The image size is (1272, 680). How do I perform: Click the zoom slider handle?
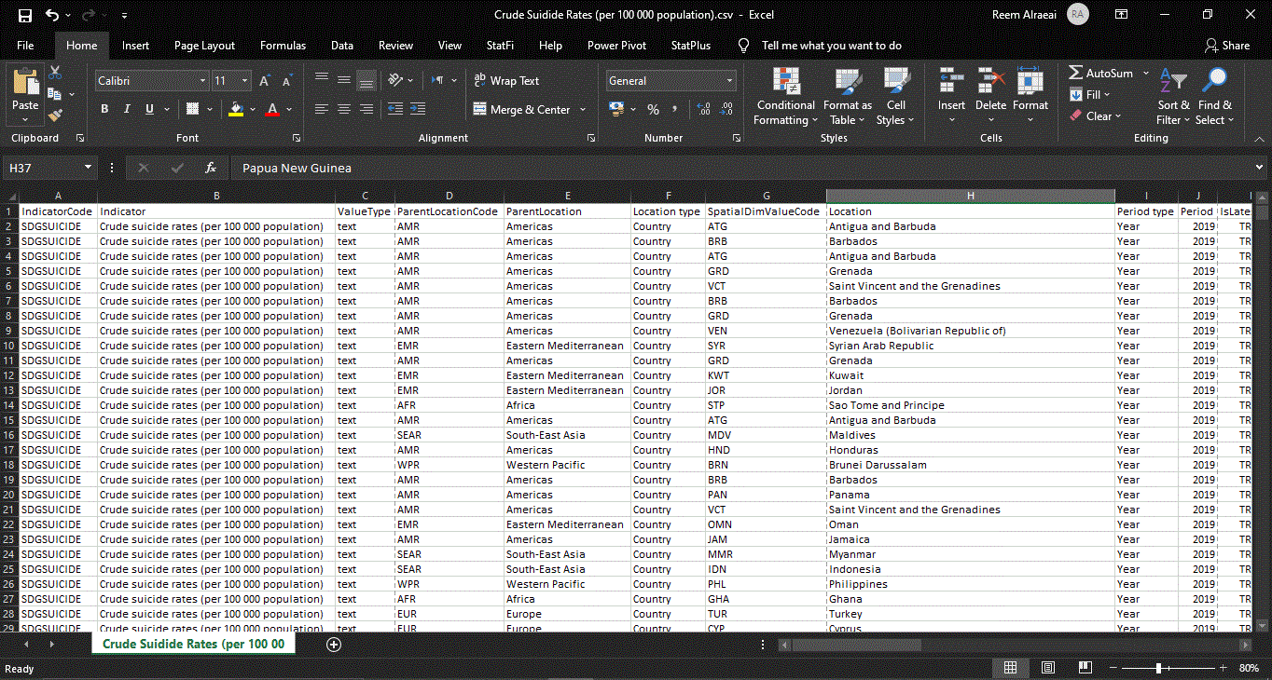[1158, 668]
